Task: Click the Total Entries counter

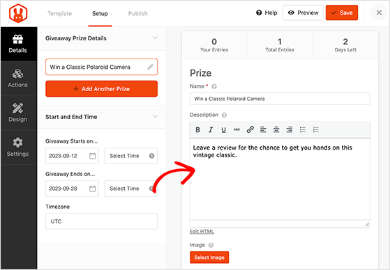Action: pyautogui.click(x=280, y=45)
